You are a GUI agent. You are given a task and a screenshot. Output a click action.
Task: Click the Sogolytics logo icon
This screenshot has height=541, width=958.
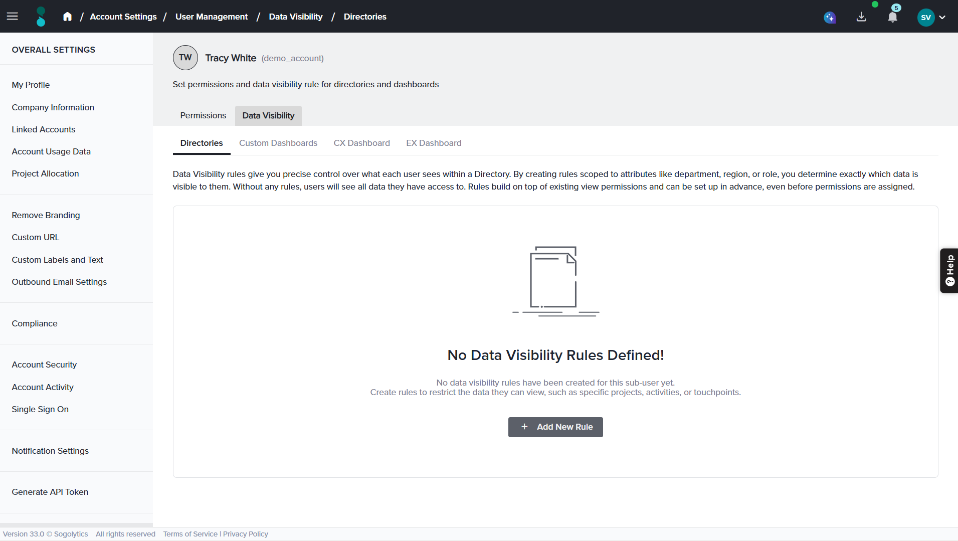(x=41, y=17)
